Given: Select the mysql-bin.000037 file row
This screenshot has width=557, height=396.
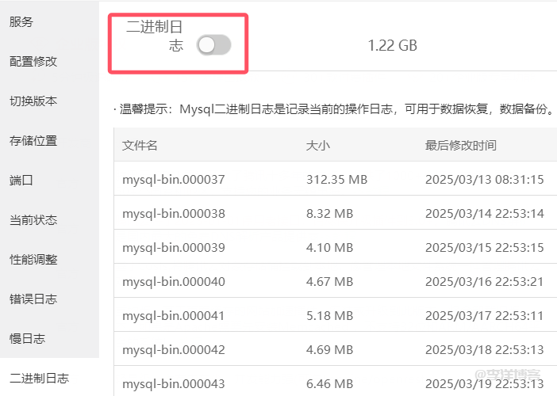Looking at the screenshot, I should pos(174,180).
